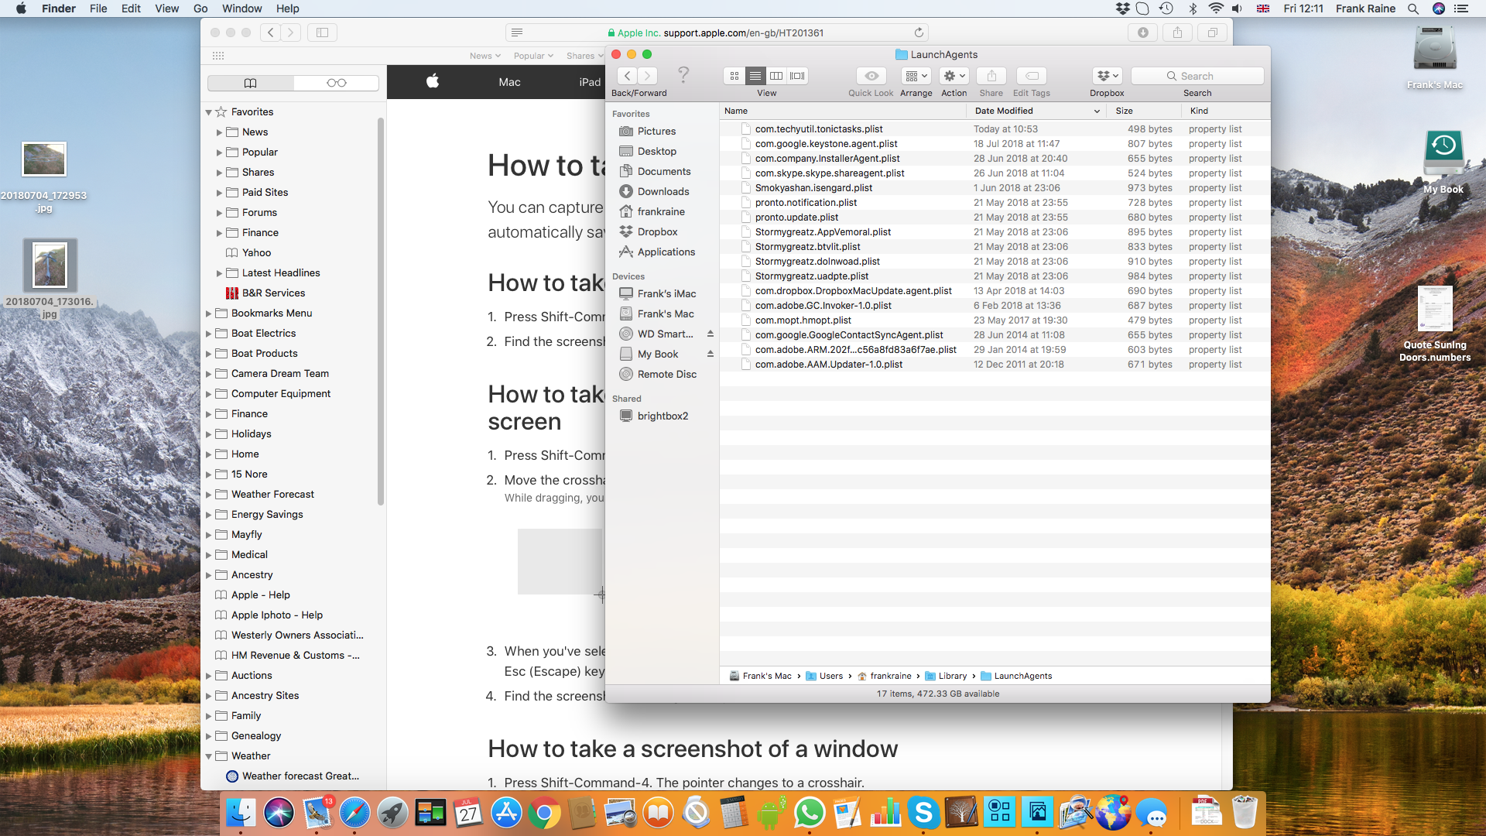Toggle the Safari sidebar button
This screenshot has height=836, width=1486.
tap(322, 33)
